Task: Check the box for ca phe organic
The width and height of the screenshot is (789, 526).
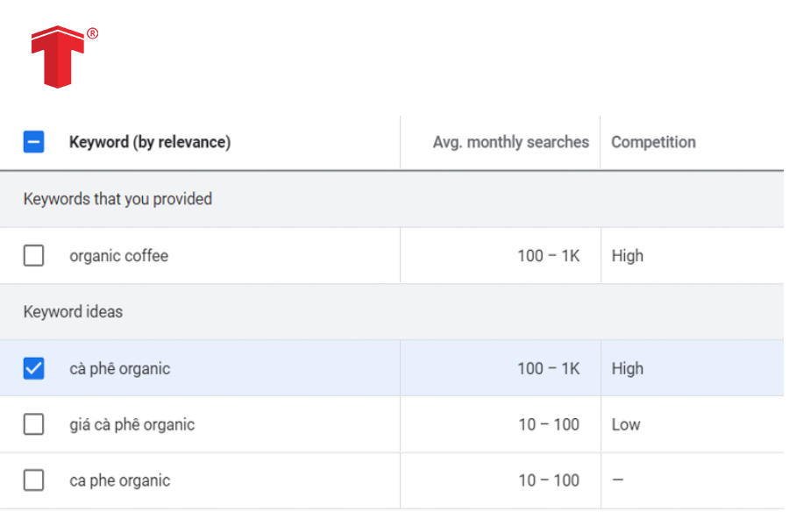Action: pyautogui.click(x=33, y=480)
